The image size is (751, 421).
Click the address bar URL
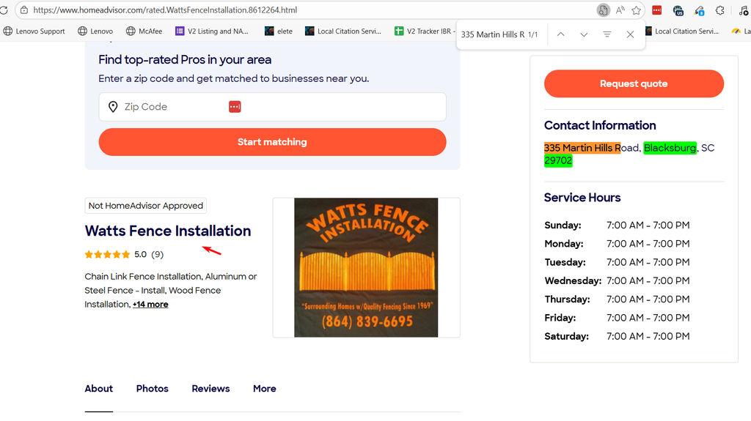tap(165, 10)
